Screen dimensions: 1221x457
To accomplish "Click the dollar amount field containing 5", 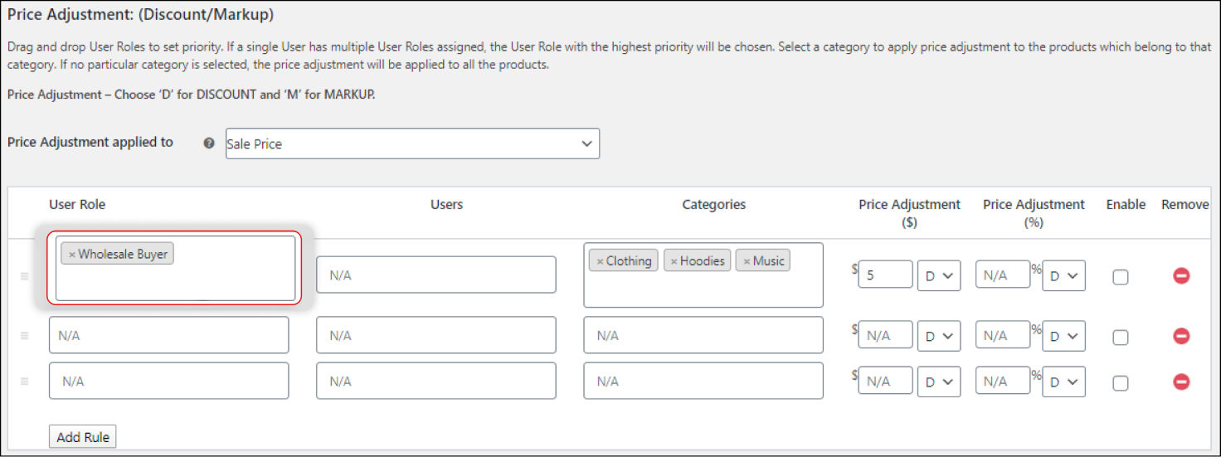I will pos(885,275).
